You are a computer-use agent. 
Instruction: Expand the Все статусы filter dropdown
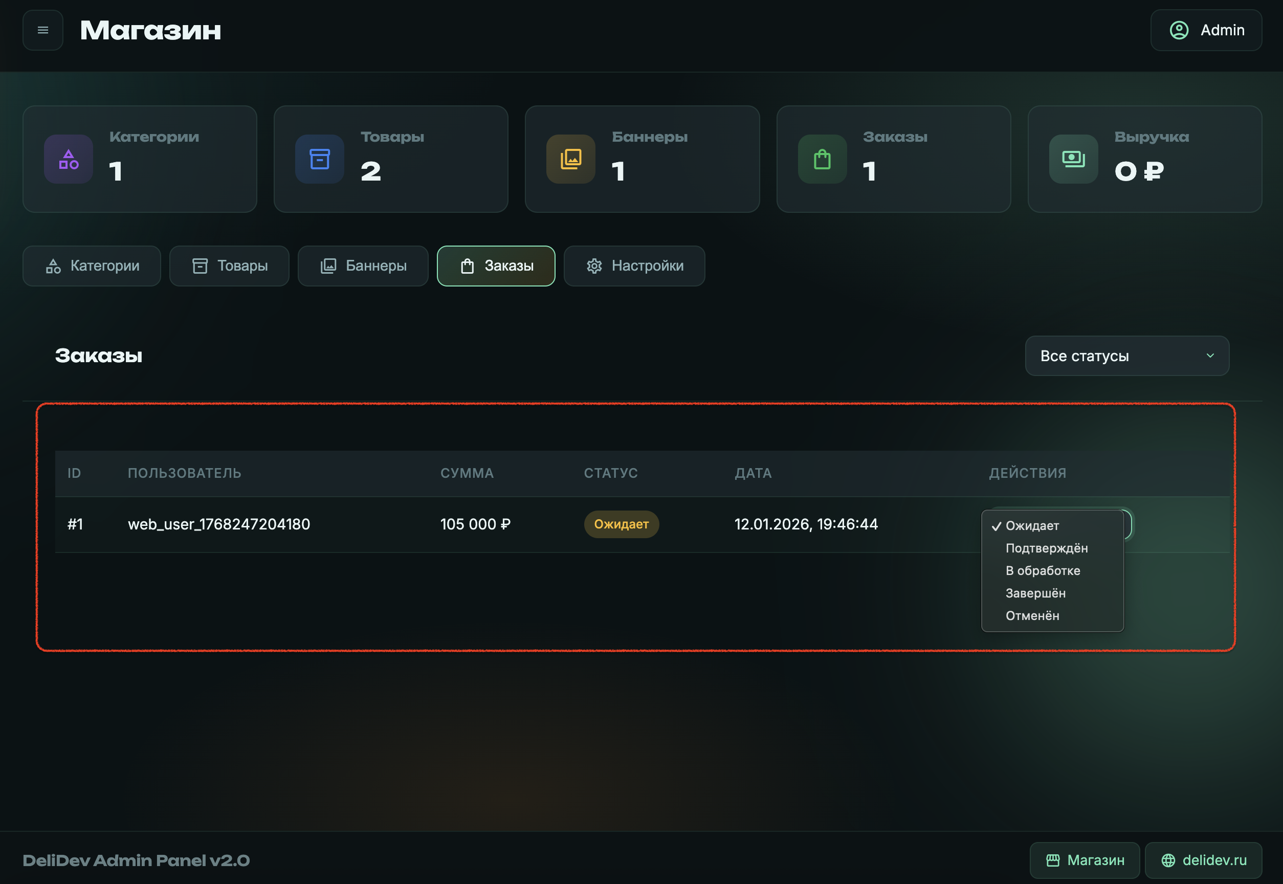(1127, 356)
